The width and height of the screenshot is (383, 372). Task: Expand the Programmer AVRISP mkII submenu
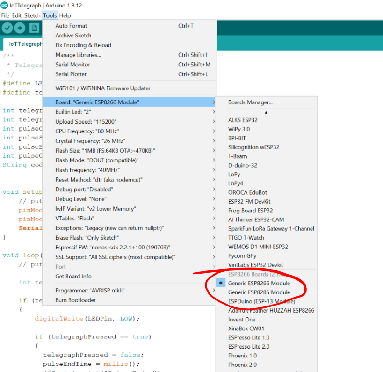pyautogui.click(x=130, y=291)
